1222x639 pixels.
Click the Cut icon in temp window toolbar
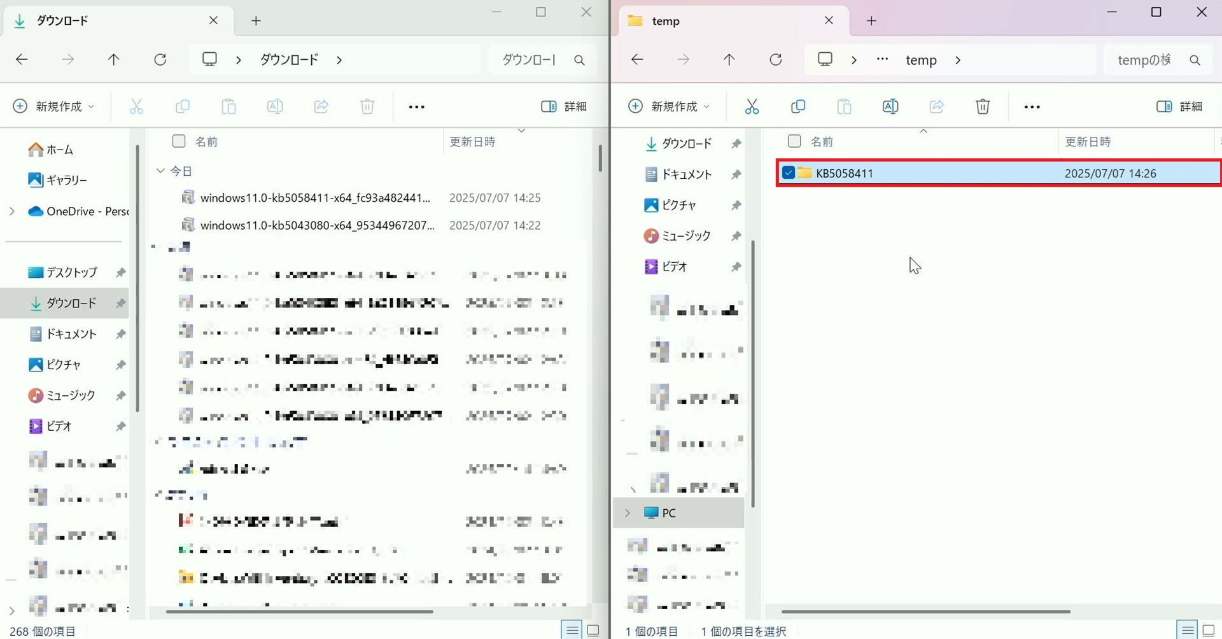[x=752, y=106]
